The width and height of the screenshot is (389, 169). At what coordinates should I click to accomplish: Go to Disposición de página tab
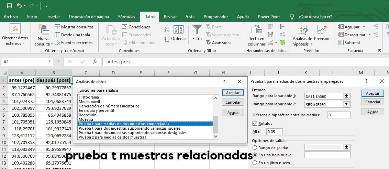coord(89,17)
